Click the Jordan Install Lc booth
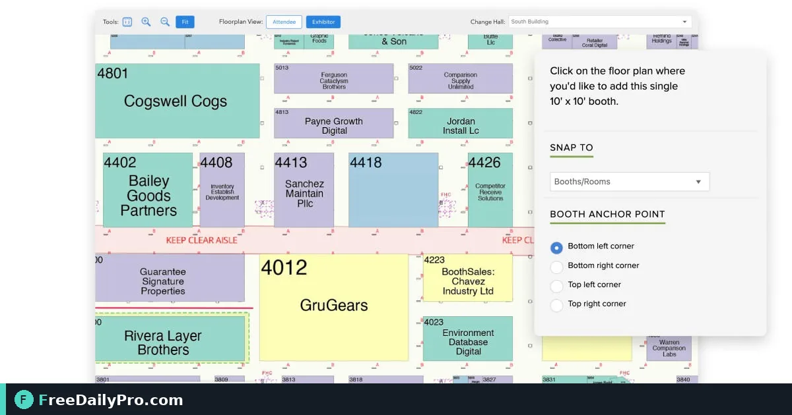This screenshot has height=415, width=792. tap(461, 123)
